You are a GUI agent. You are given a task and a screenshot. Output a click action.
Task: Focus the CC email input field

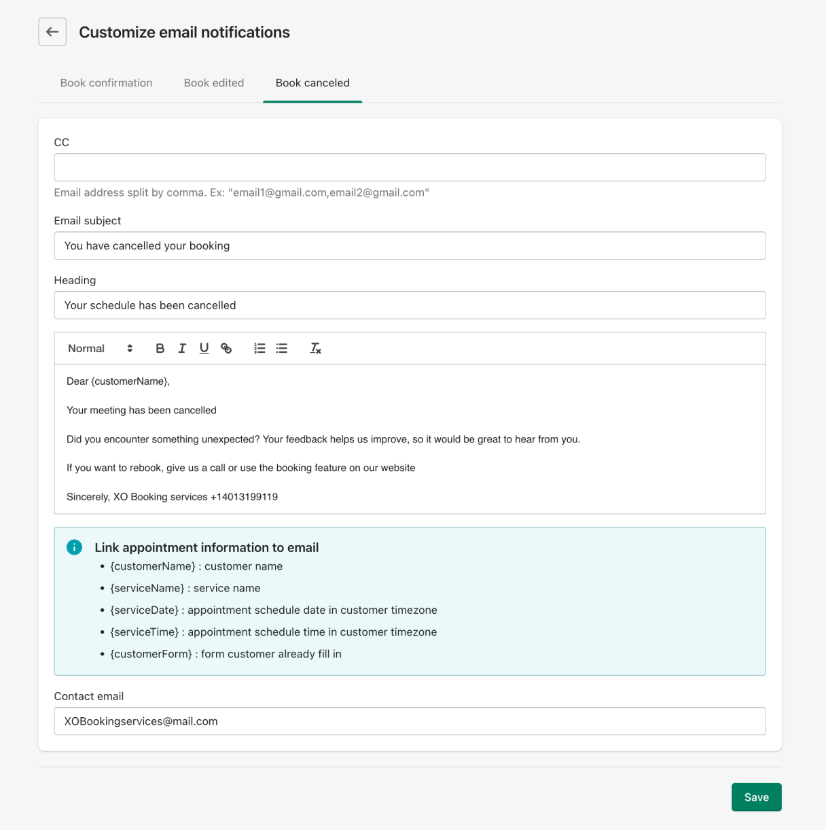tap(410, 167)
